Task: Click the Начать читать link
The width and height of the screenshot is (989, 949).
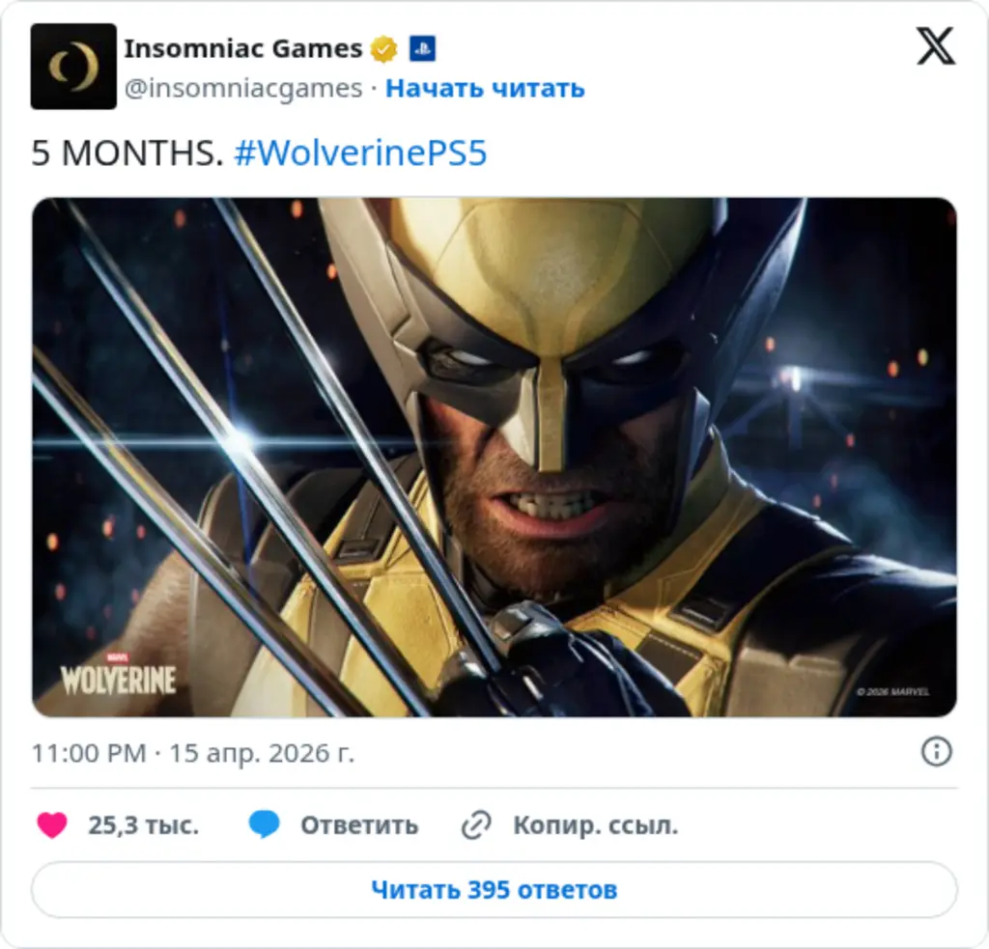Action: click(489, 89)
